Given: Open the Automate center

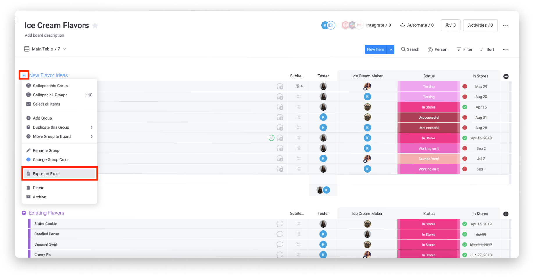Looking at the screenshot, I should click(x=417, y=25).
